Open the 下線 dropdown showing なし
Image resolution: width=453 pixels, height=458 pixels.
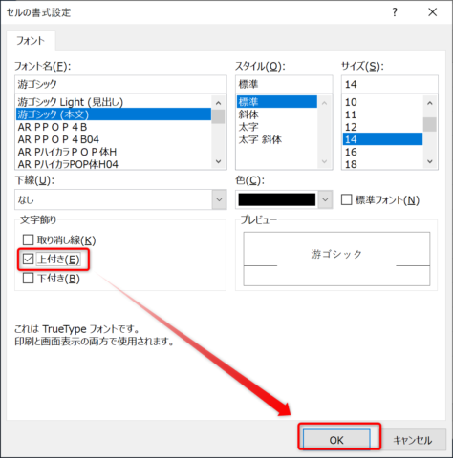click(x=120, y=199)
